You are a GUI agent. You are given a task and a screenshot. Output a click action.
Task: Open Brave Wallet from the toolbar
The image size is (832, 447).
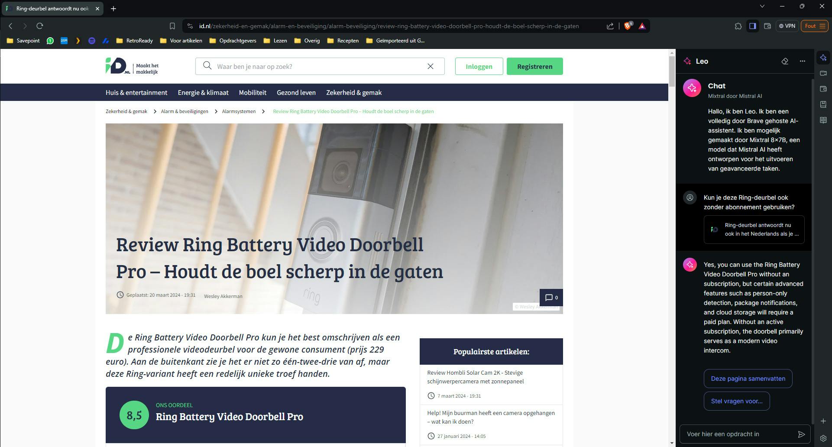767,26
